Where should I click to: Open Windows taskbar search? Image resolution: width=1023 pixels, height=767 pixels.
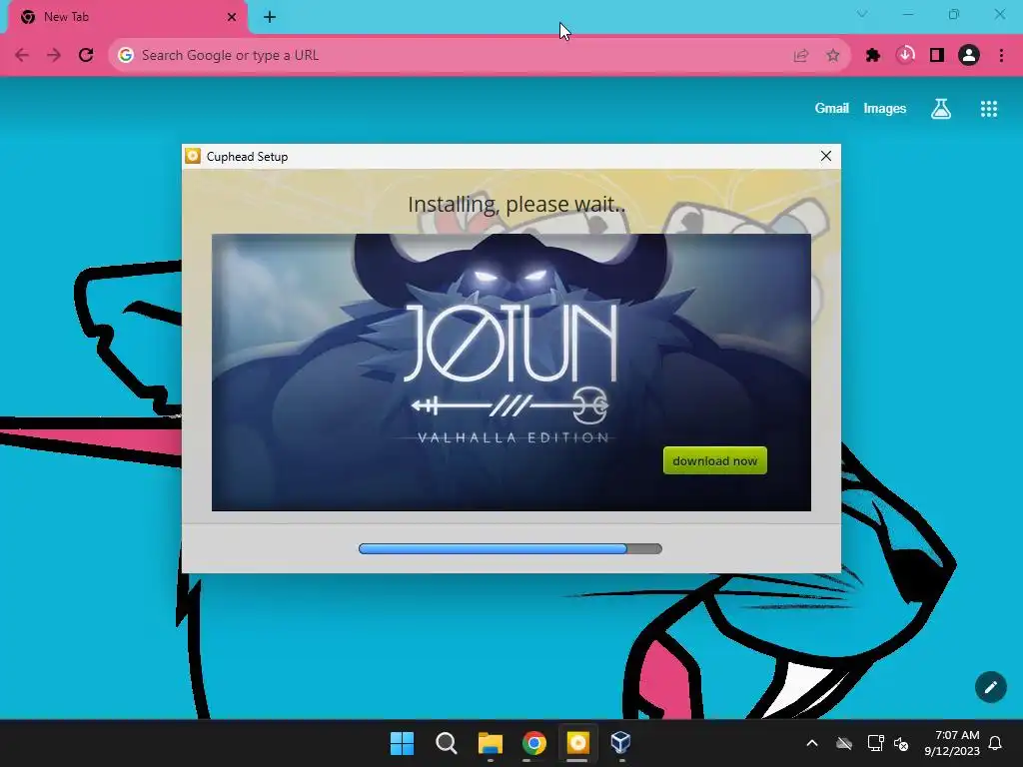(447, 743)
